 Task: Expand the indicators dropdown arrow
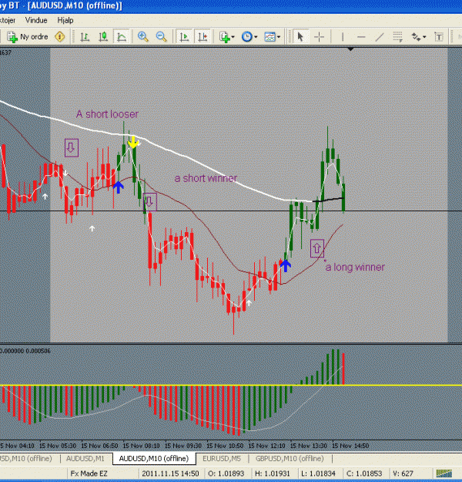click(x=233, y=37)
